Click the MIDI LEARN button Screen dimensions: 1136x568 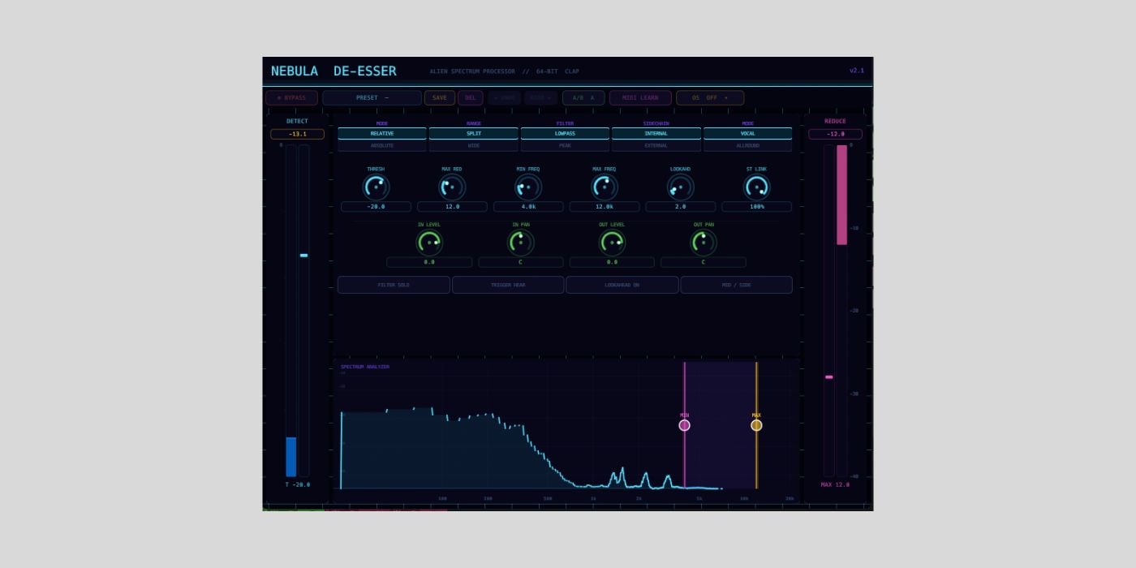640,98
